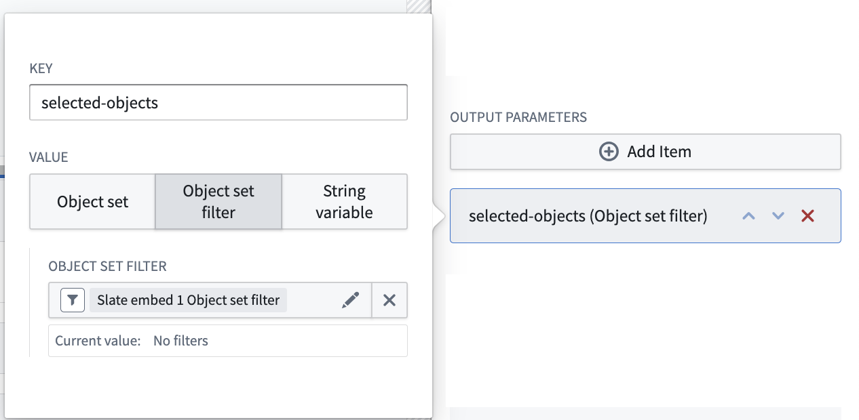Viewport: 859px width, 420px height.
Task: Click the plus circle icon in Add Item
Action: 609,152
